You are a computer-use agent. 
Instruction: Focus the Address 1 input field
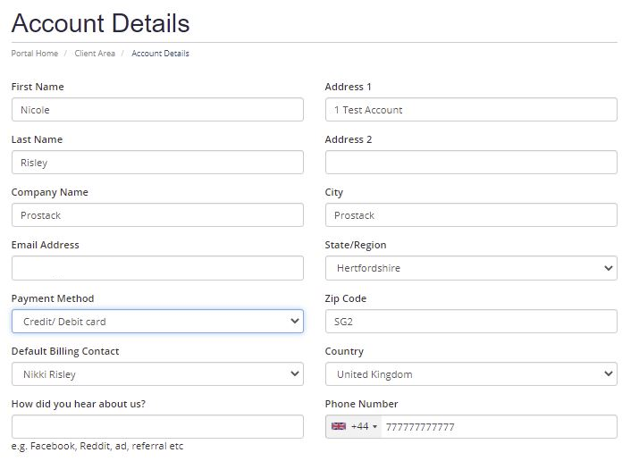[x=471, y=110]
